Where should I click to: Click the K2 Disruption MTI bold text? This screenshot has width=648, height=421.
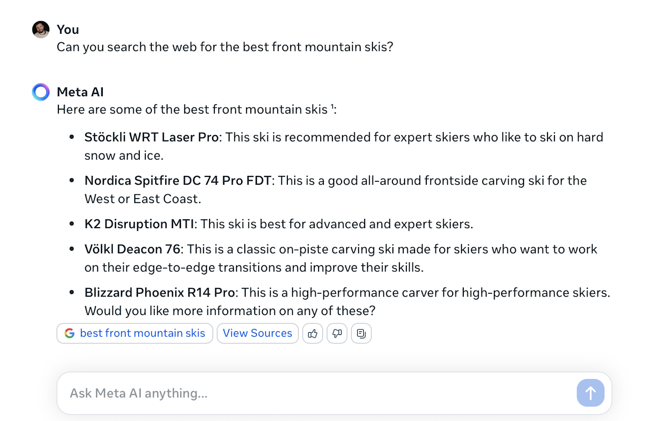(139, 224)
